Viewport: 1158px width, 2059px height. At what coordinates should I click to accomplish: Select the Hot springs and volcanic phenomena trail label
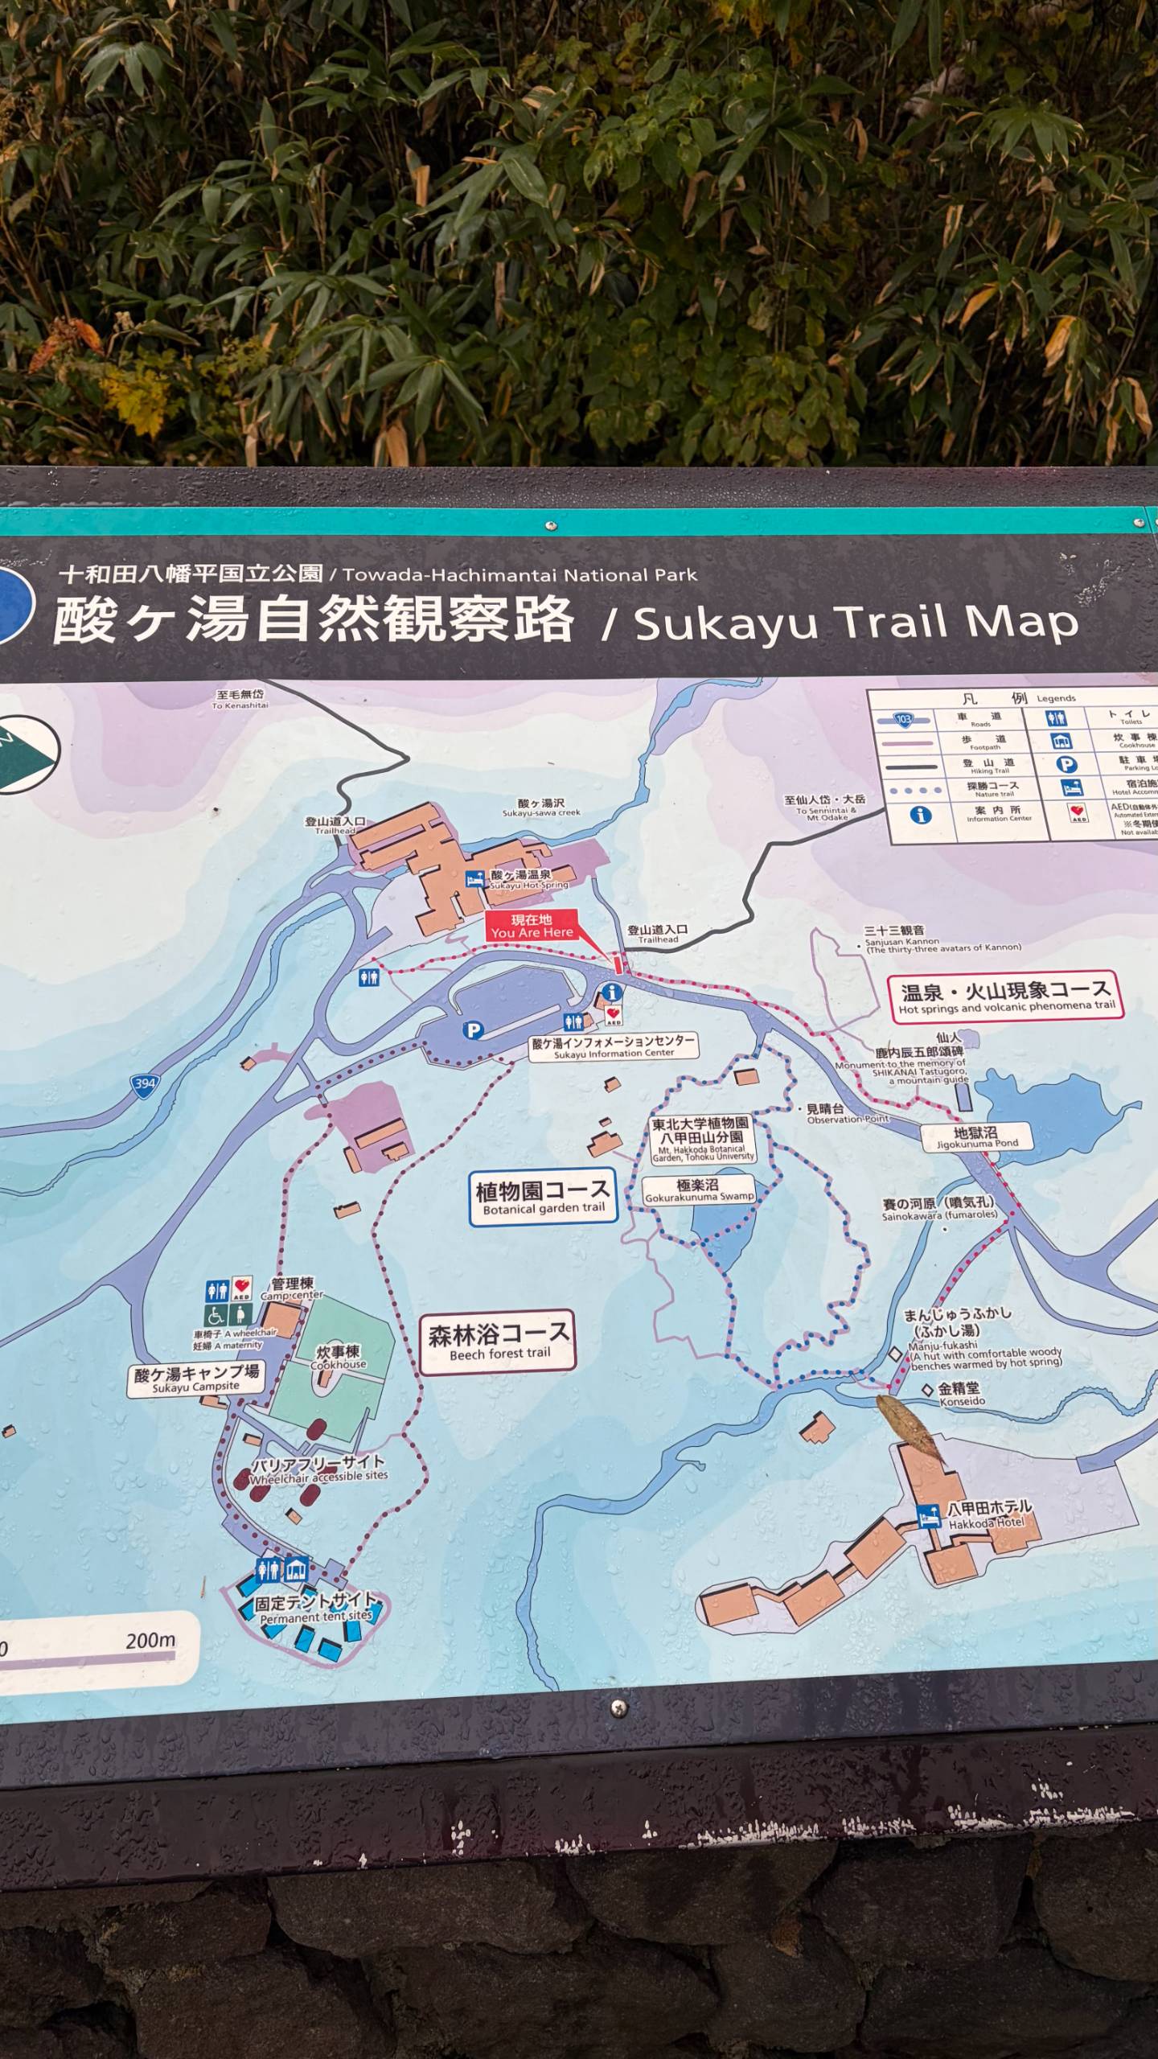point(1006,997)
